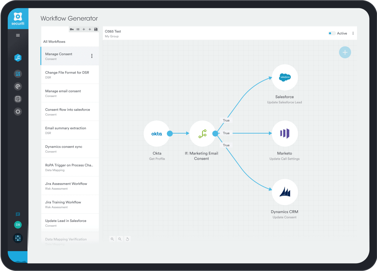Select the Okta node
This screenshot has width=377, height=271.
(x=157, y=134)
